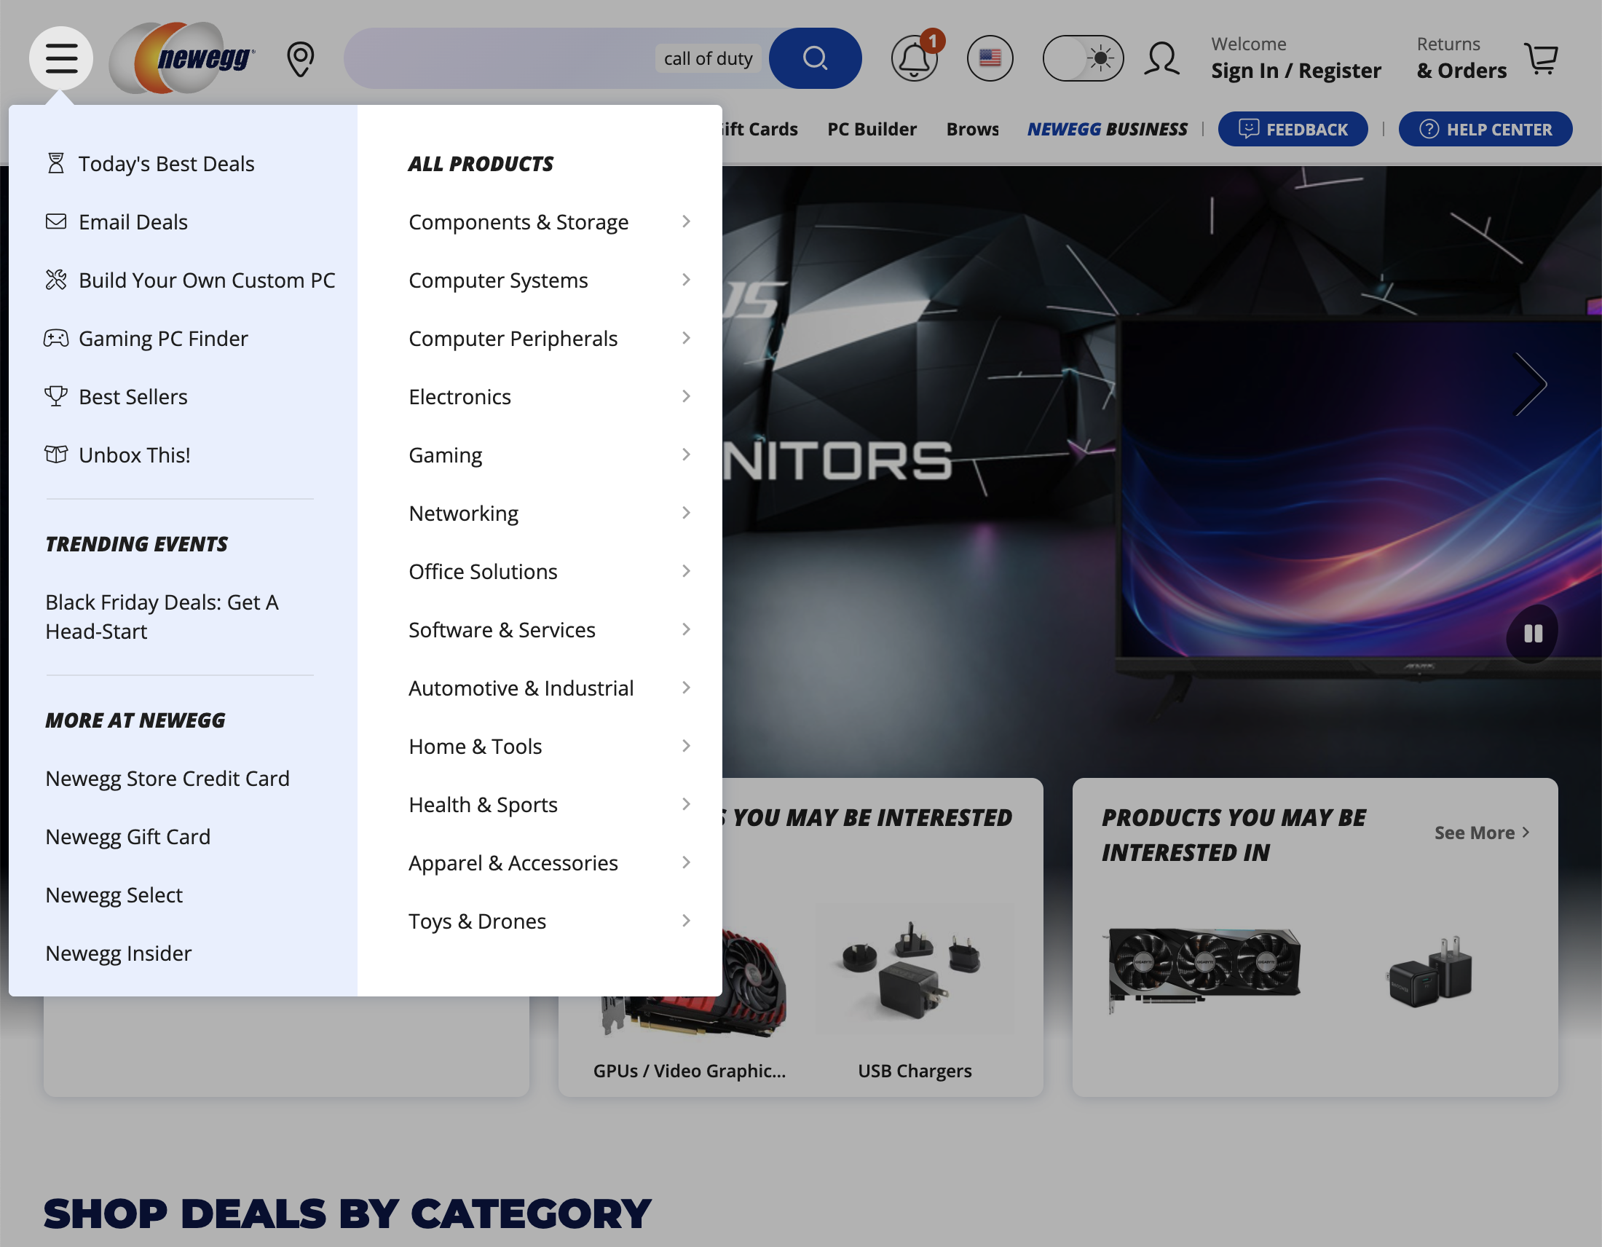Expand the Toys & Drones submenu
The height and width of the screenshot is (1247, 1602).
point(686,921)
